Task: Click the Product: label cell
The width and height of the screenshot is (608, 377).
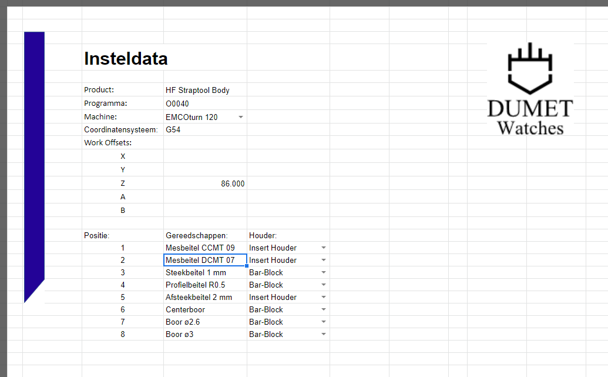Action: tap(123, 89)
